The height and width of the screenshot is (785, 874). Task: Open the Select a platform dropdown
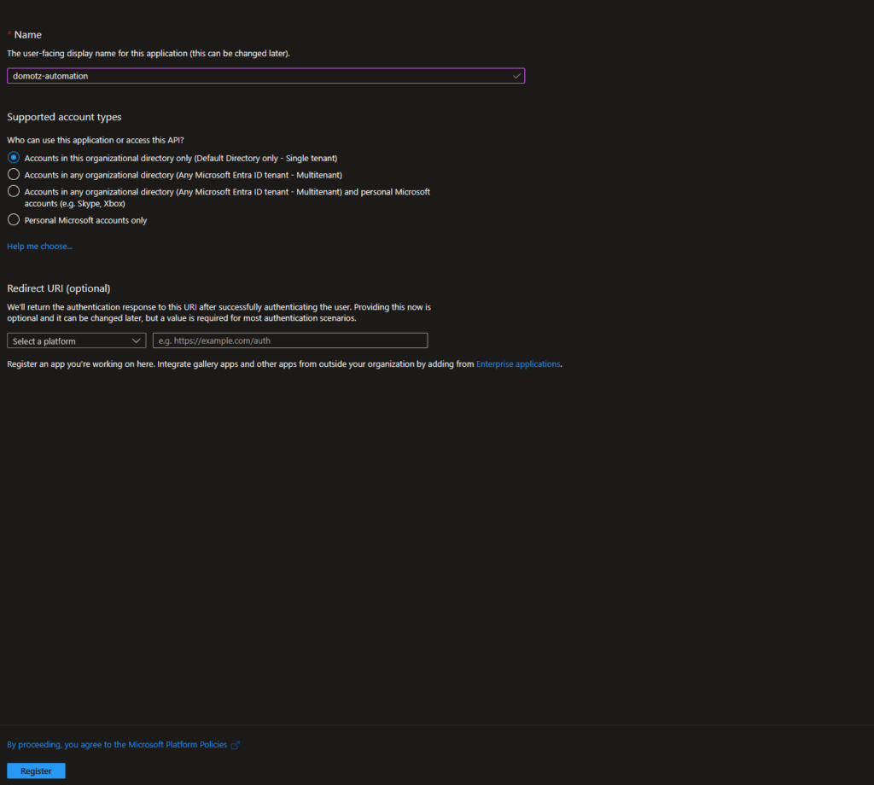[x=76, y=340]
